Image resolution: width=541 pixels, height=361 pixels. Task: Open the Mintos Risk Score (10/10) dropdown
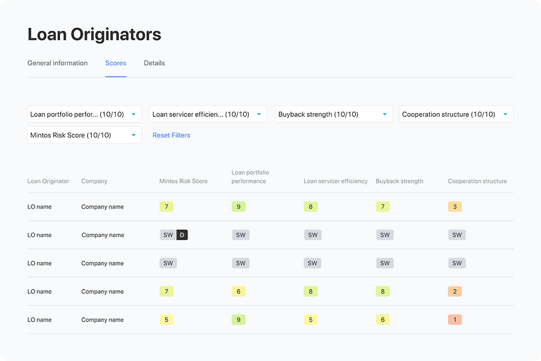pos(84,135)
